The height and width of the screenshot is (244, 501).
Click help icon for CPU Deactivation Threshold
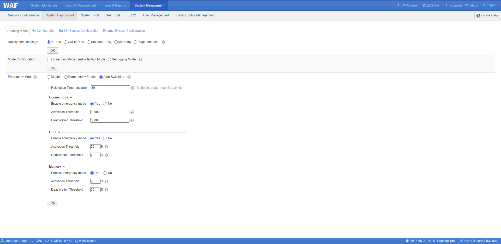pyautogui.click(x=106, y=155)
